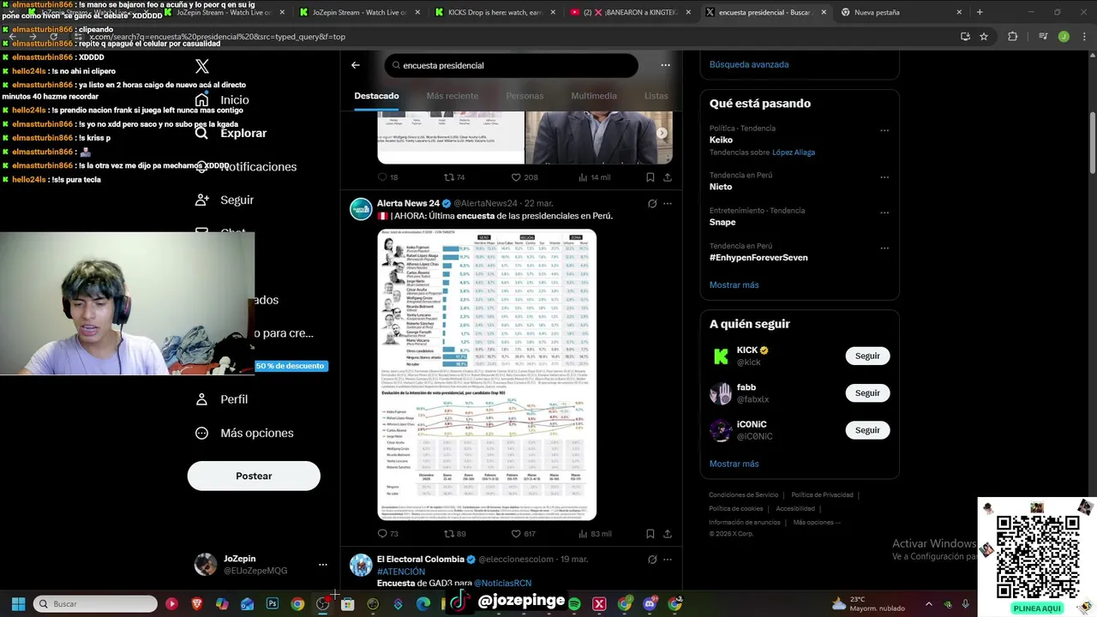This screenshot has width=1097, height=617.
Task: Follow the KICK account
Action: 867,356
